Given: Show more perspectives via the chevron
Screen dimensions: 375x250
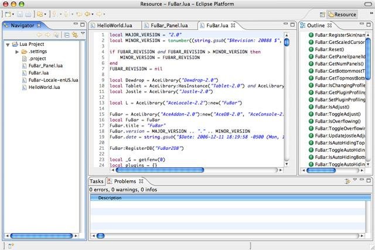Looking at the screenshot, I should (371, 13).
